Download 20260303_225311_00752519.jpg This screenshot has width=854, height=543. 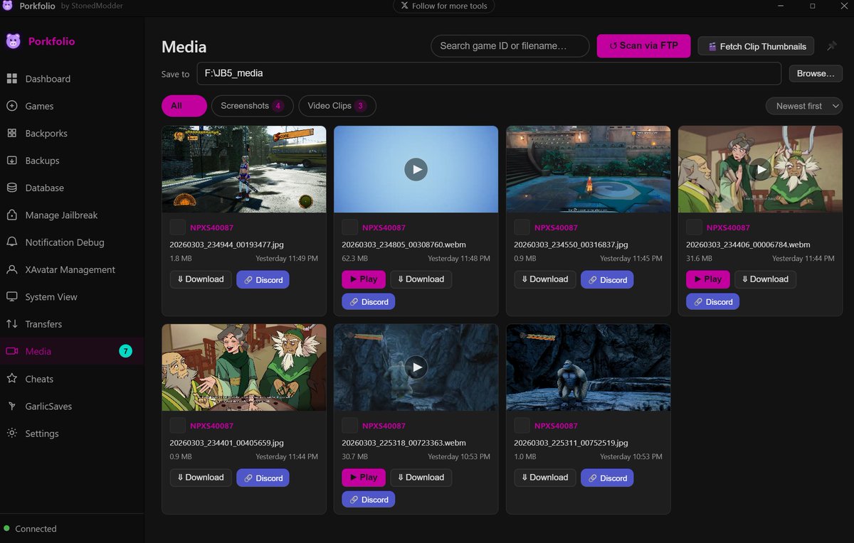pyautogui.click(x=545, y=478)
